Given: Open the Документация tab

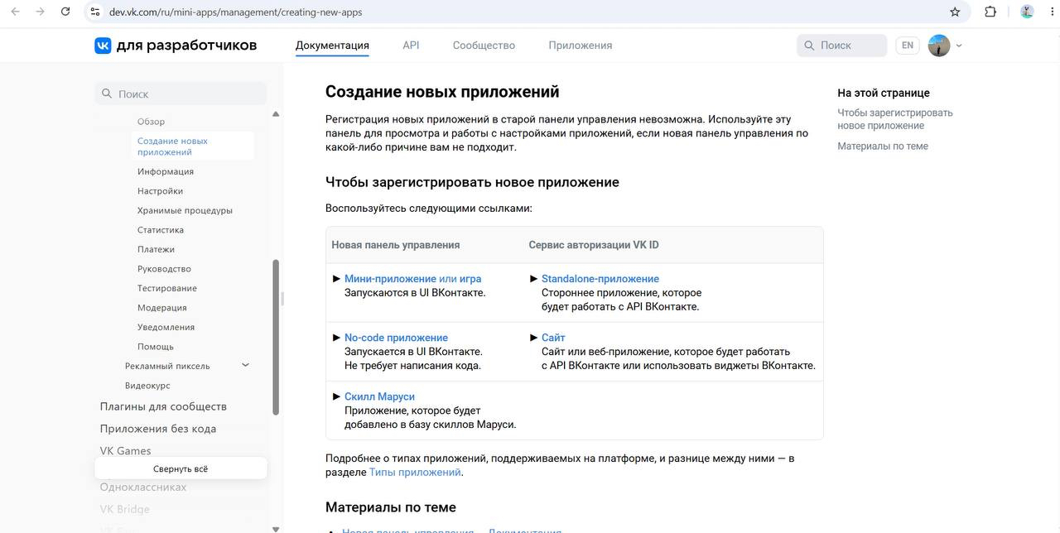Looking at the screenshot, I should (x=332, y=46).
